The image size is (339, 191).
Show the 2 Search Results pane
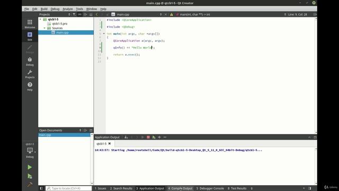[x=121, y=188]
